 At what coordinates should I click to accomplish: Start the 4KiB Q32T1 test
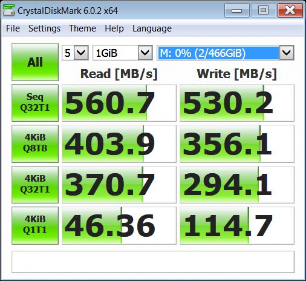pos(35,185)
